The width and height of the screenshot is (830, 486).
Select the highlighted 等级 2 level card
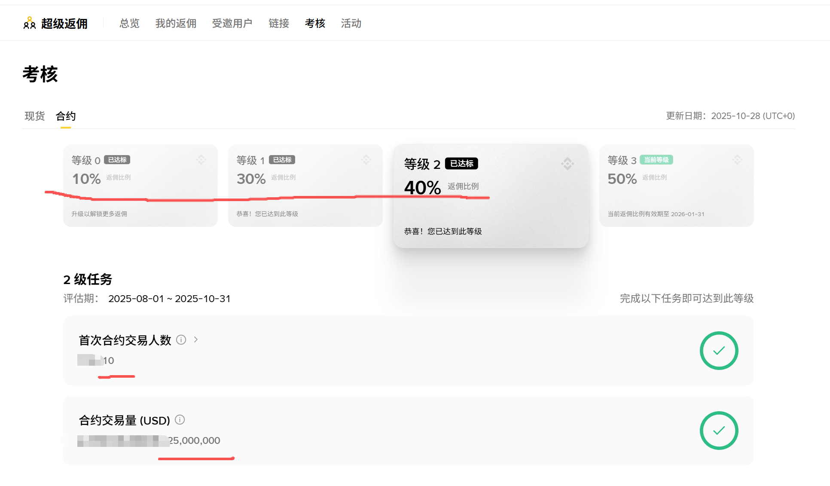click(x=491, y=196)
